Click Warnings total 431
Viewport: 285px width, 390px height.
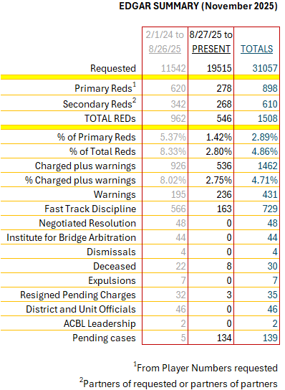tap(270, 194)
